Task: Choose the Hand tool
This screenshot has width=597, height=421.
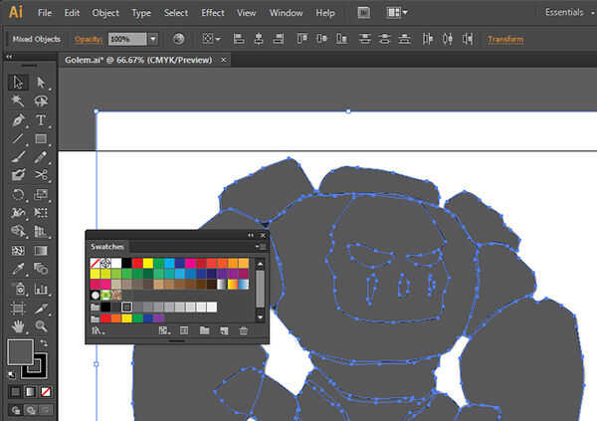Action: pyautogui.click(x=19, y=325)
